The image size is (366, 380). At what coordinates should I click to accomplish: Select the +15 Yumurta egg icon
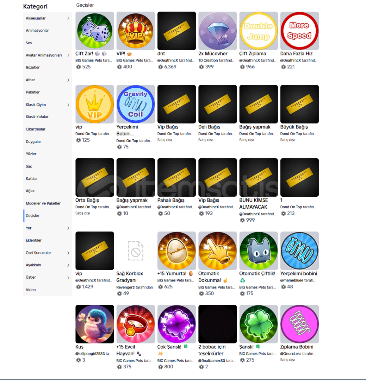click(x=177, y=251)
